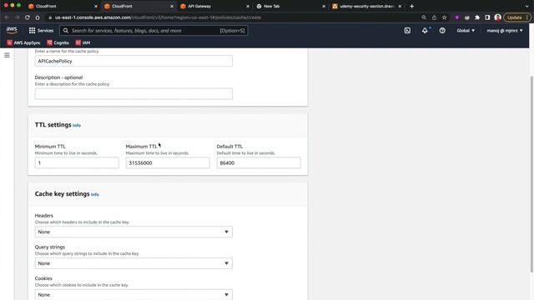Open the Chrome profile avatar
Image resolution: width=534 pixels, height=300 pixels.
pos(497,17)
